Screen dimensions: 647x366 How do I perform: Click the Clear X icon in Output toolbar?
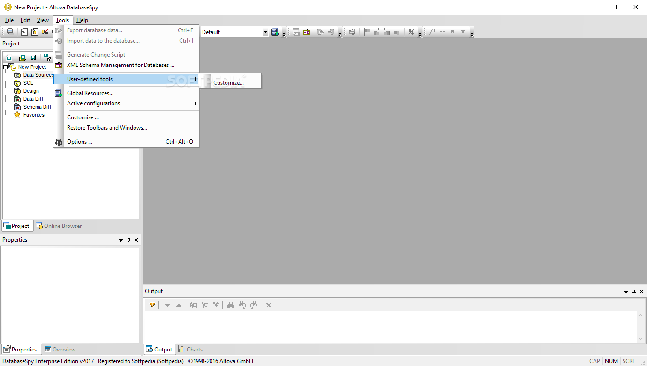(269, 305)
